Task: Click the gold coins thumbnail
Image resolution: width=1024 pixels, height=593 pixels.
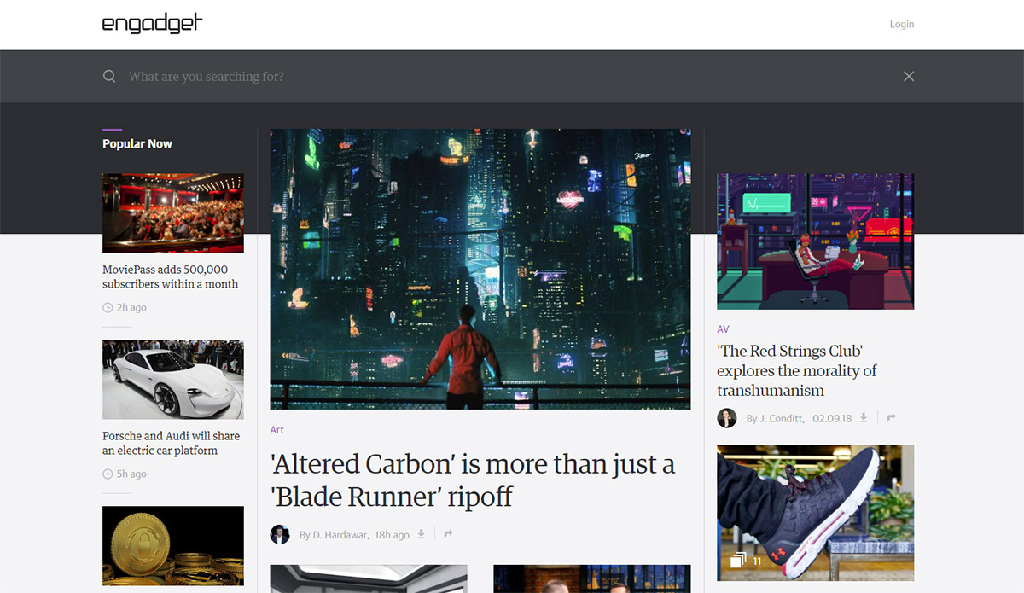Action: tap(173, 546)
